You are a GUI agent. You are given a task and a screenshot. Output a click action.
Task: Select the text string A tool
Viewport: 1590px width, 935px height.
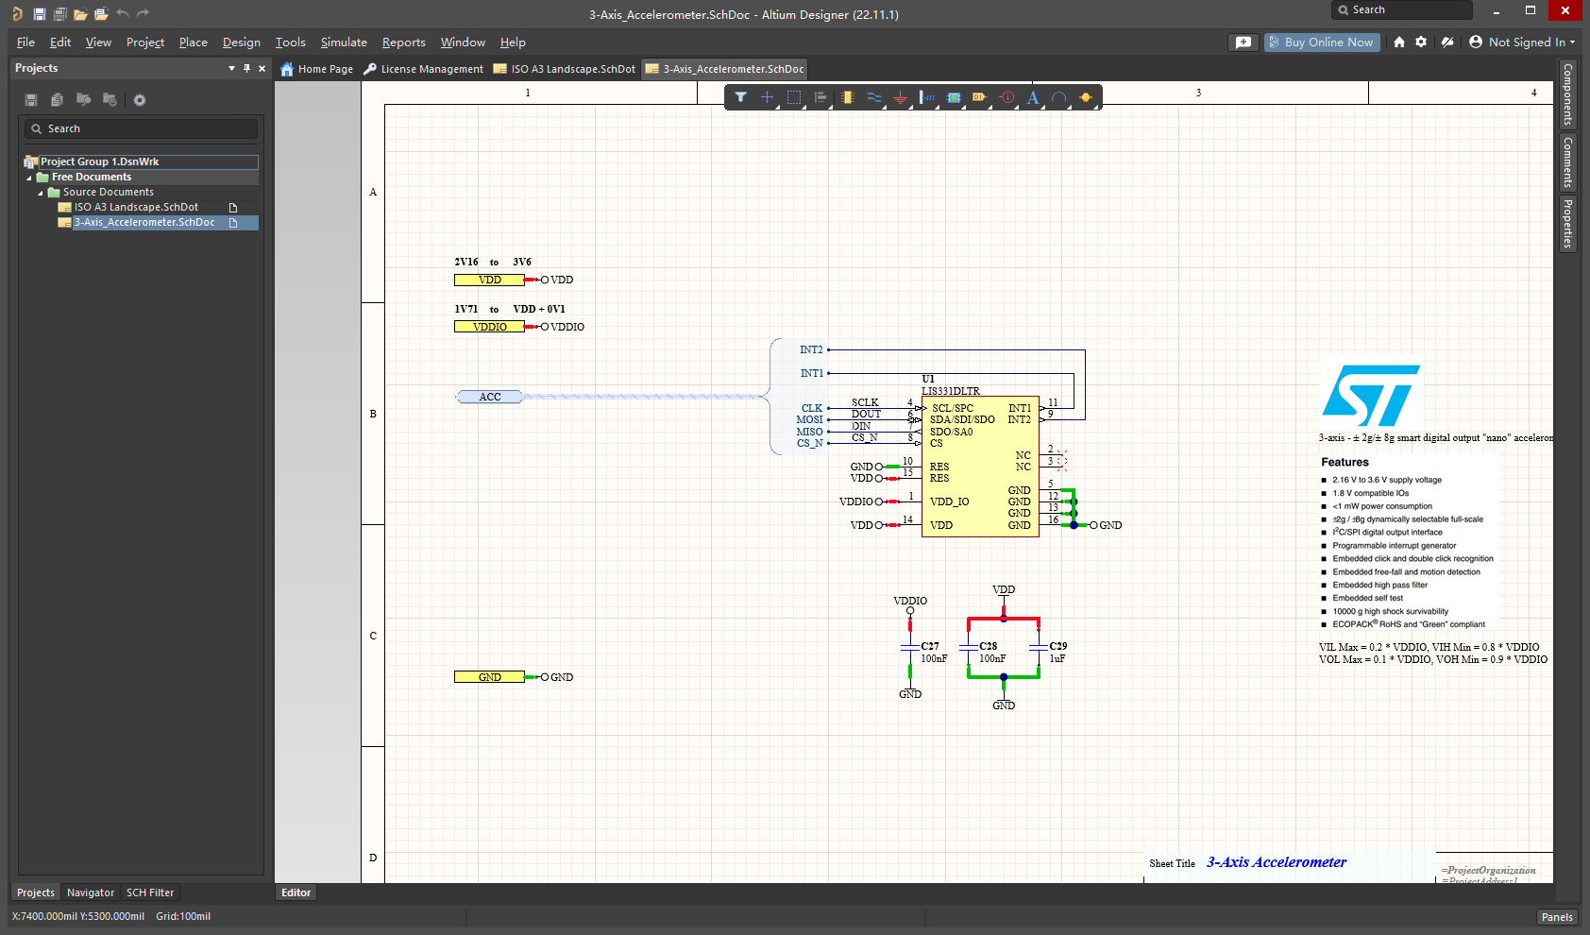point(1033,97)
